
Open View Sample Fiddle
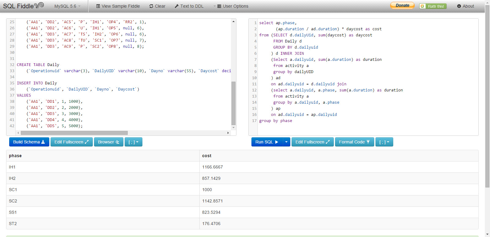click(x=118, y=6)
